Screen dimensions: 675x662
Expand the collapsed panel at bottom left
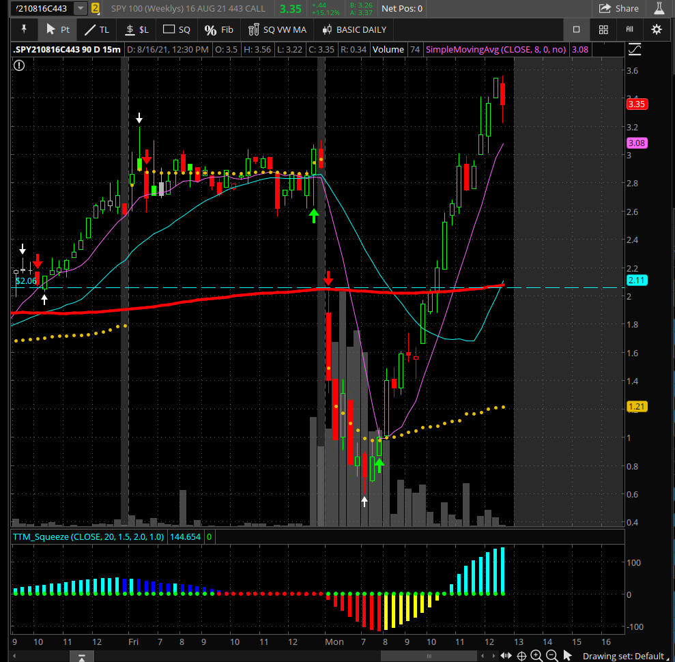(81, 657)
